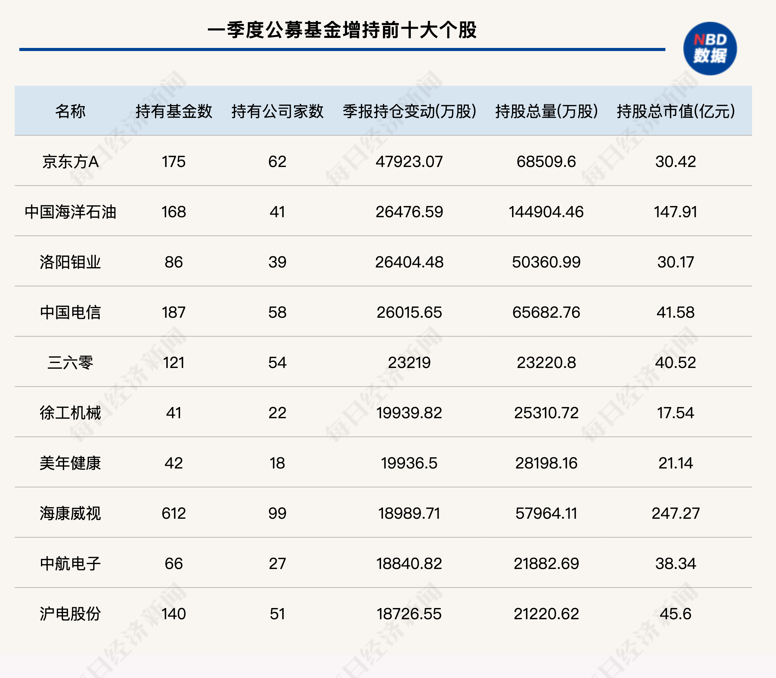Click the 名称 column header

coord(70,111)
